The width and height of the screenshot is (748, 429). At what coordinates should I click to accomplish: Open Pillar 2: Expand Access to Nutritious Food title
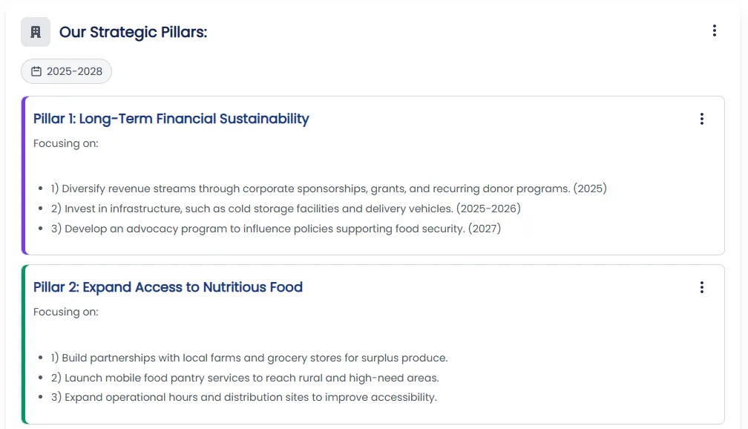pyautogui.click(x=168, y=287)
